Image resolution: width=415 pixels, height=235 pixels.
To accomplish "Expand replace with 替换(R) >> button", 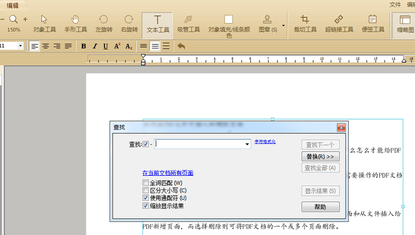I will point(320,157).
